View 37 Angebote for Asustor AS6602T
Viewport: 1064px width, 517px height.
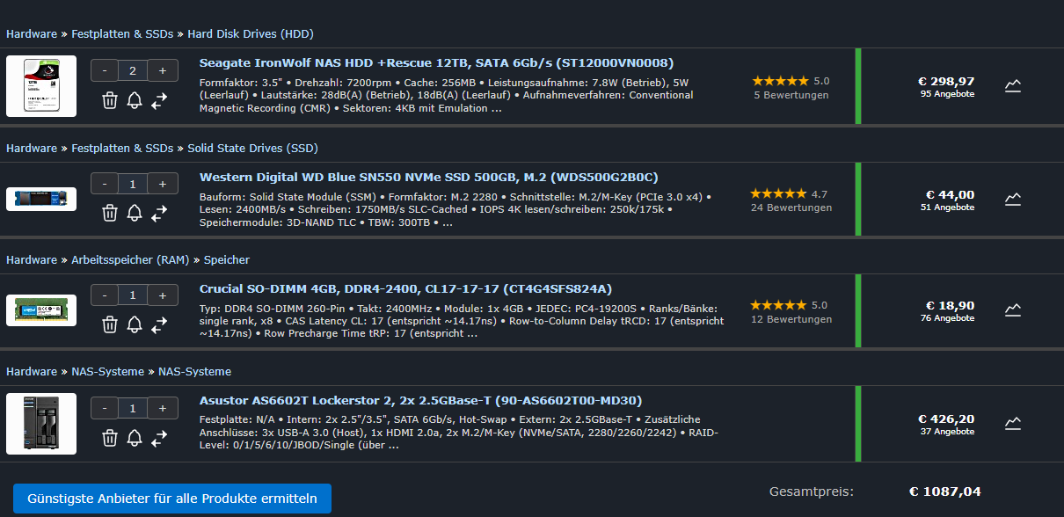(947, 432)
